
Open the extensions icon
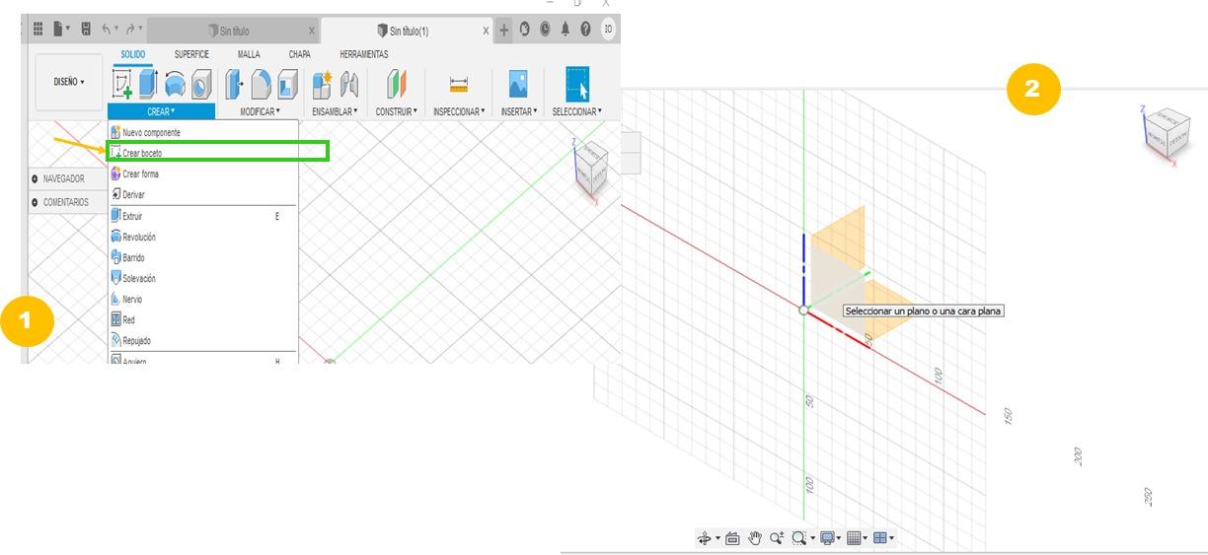point(525,30)
